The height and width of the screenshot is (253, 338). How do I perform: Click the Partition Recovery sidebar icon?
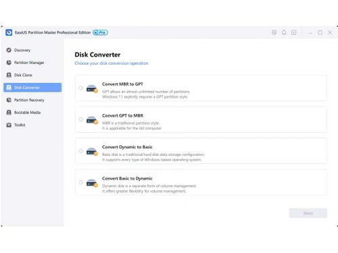(9, 100)
